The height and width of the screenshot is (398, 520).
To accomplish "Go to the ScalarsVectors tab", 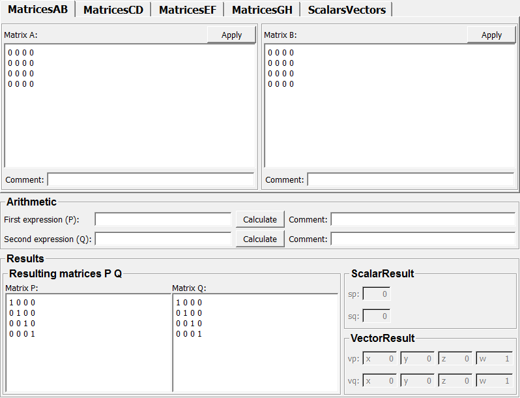I will tap(347, 10).
